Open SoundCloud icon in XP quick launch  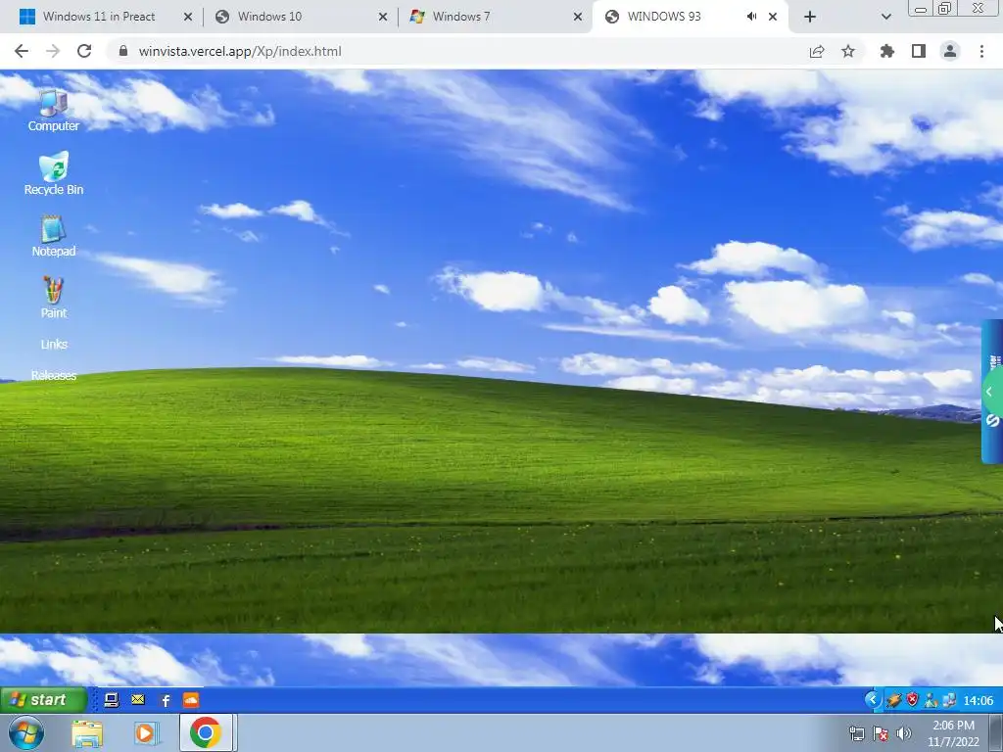191,699
